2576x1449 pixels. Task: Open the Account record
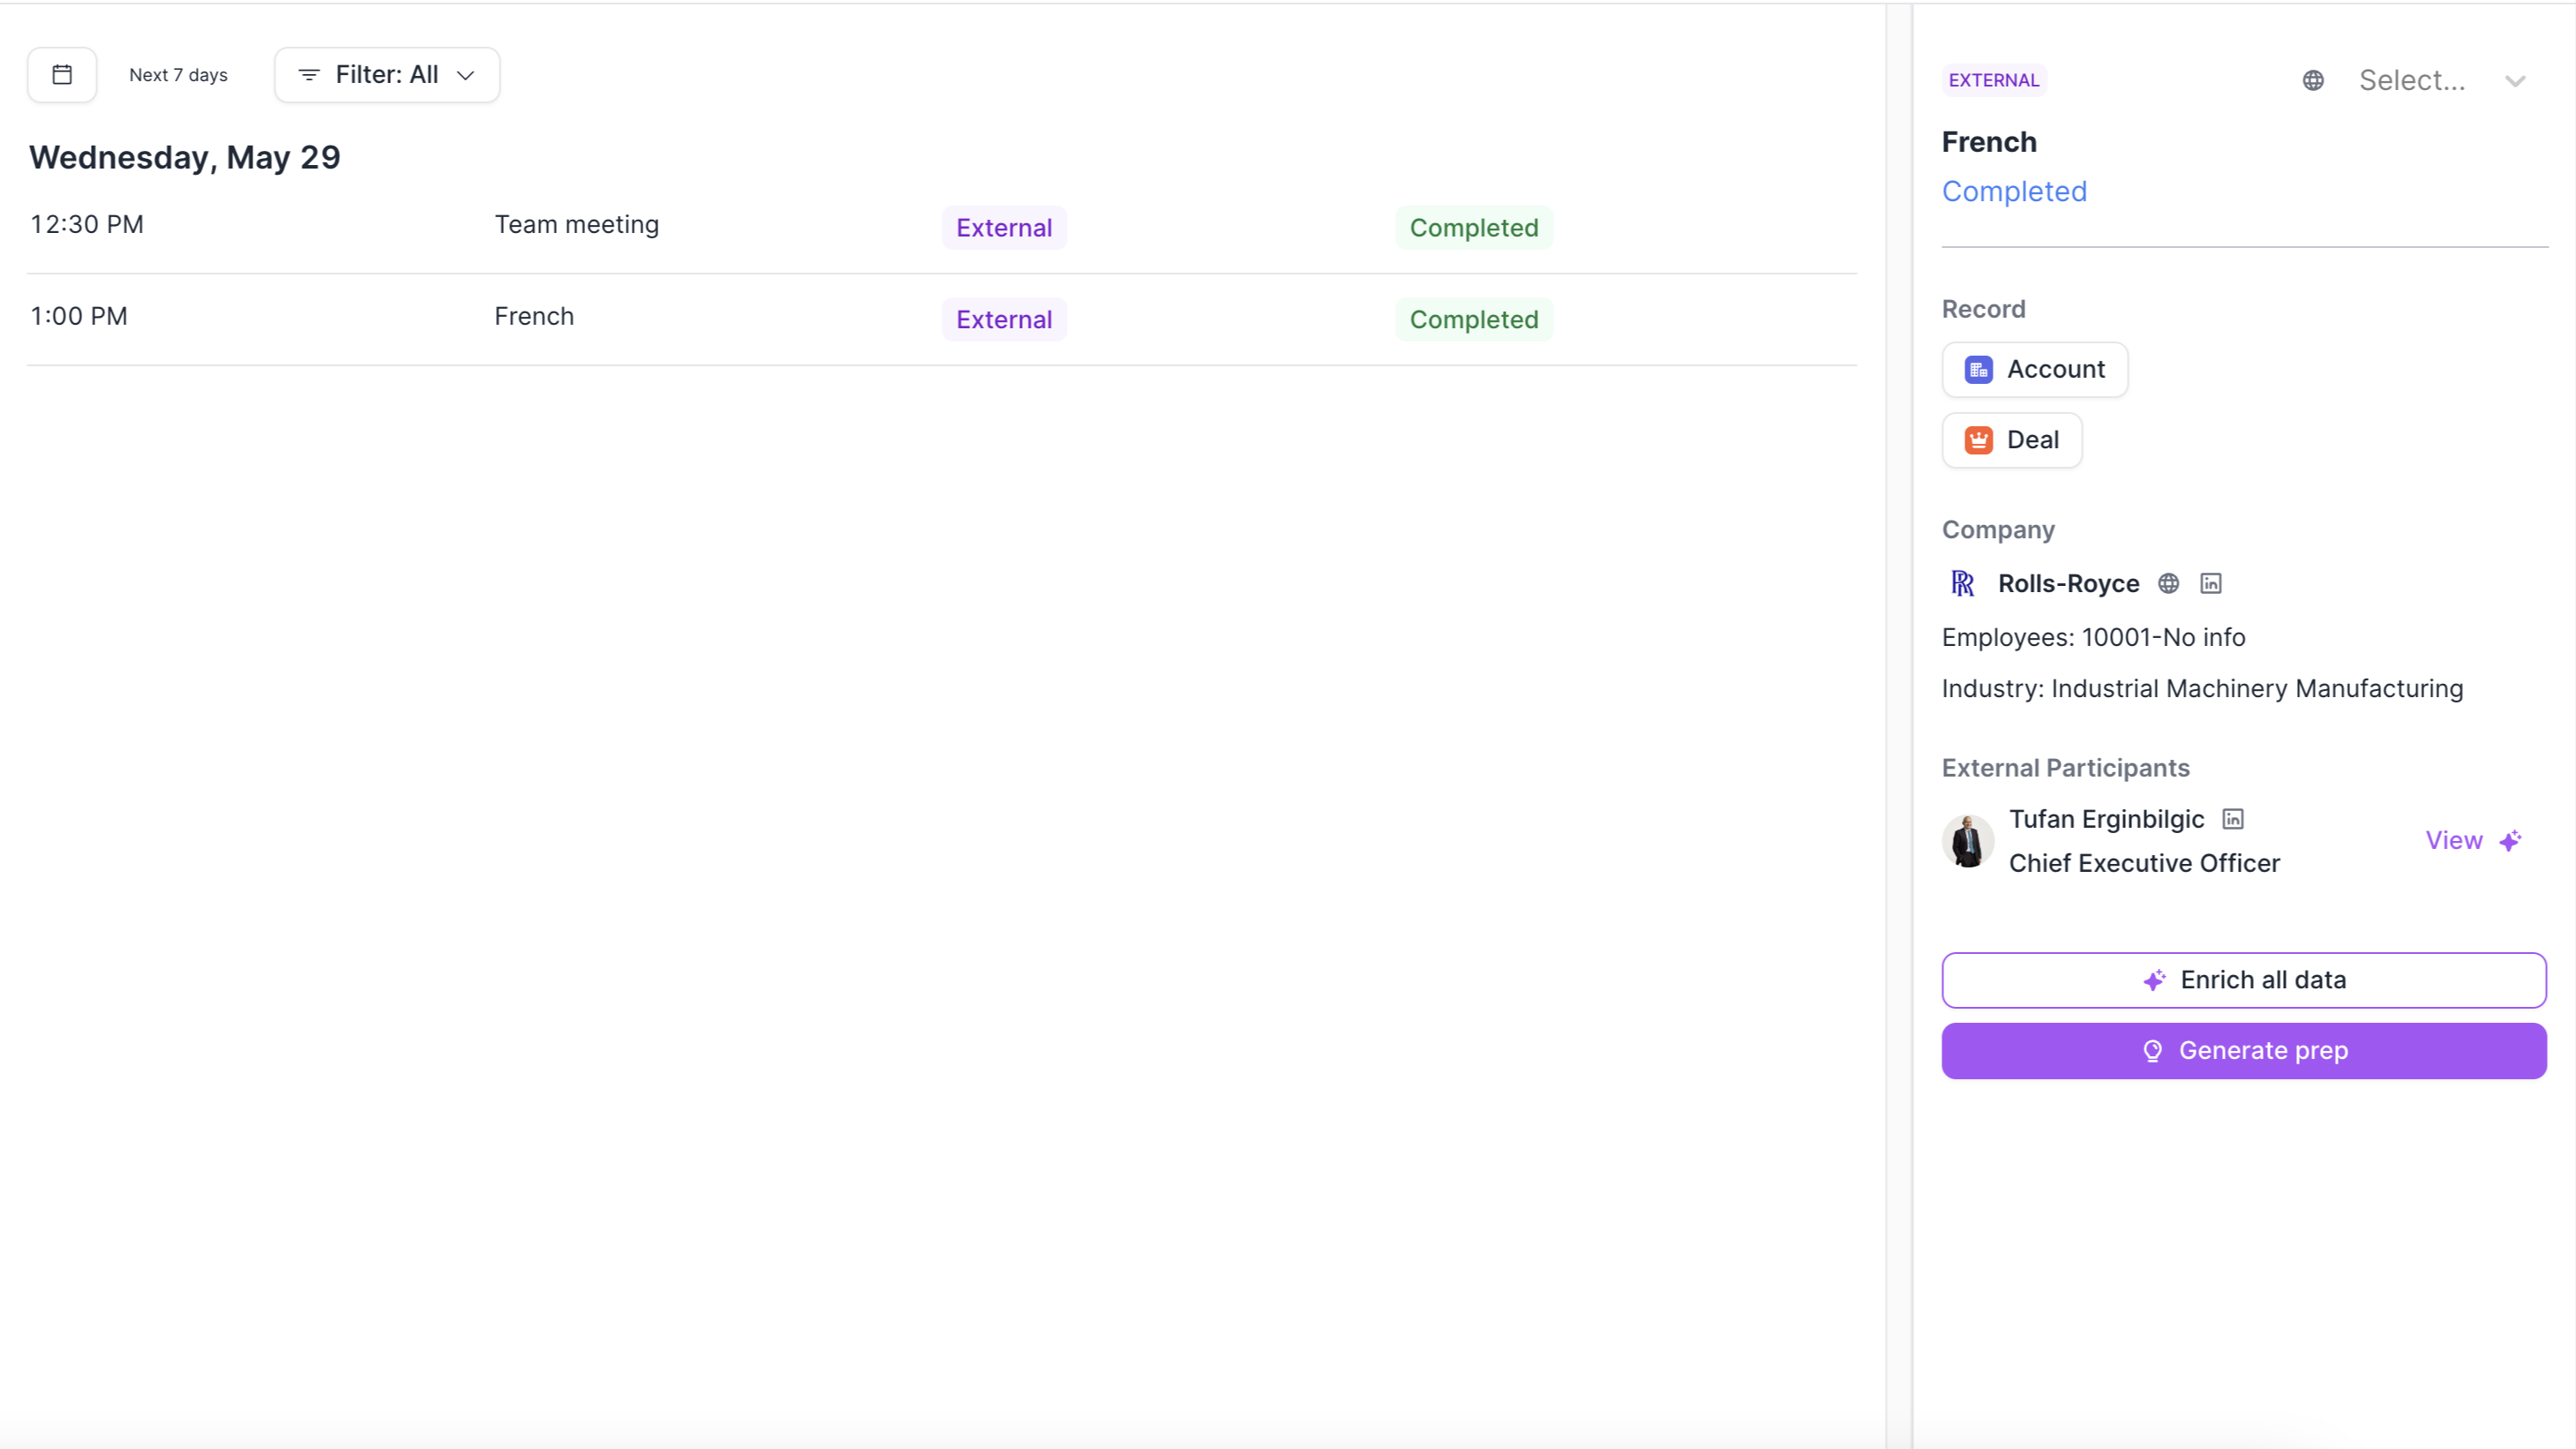coord(2034,370)
